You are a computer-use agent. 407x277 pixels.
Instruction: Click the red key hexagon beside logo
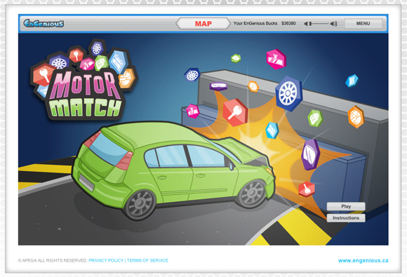tap(44, 75)
